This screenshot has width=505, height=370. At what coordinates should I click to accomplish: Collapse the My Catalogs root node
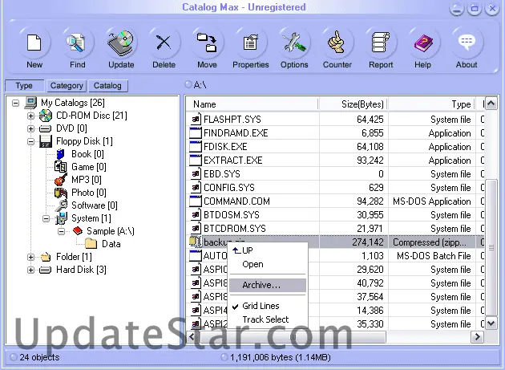click(15, 104)
